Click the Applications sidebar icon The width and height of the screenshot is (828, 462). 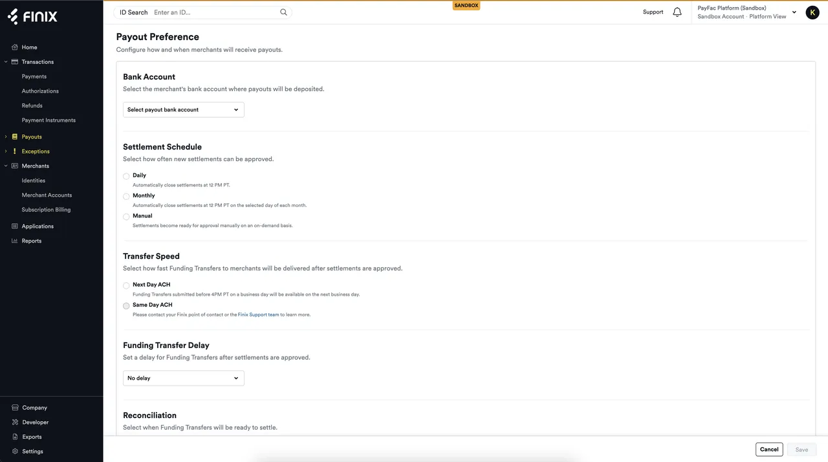pos(15,226)
